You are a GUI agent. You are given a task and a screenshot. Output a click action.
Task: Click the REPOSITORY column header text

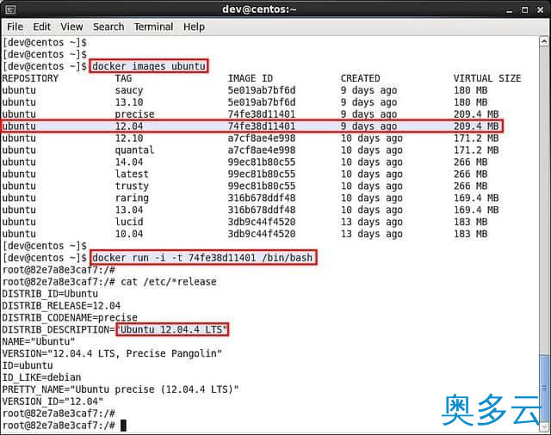[30, 78]
